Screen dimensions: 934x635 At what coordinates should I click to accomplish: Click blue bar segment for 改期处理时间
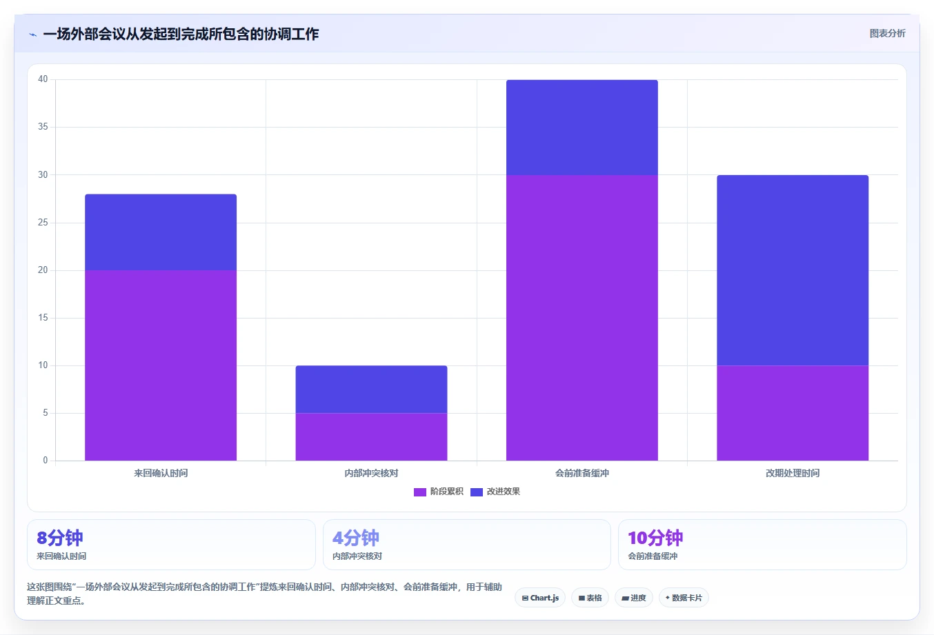(x=793, y=270)
